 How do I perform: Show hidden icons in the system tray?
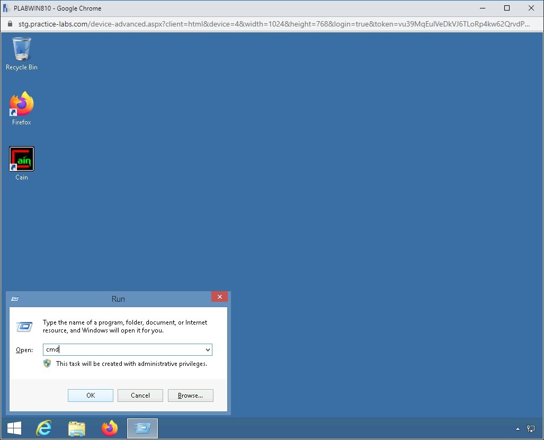(518, 428)
